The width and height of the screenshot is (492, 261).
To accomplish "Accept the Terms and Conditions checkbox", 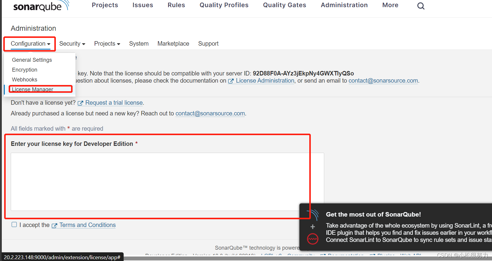I will click(x=14, y=225).
